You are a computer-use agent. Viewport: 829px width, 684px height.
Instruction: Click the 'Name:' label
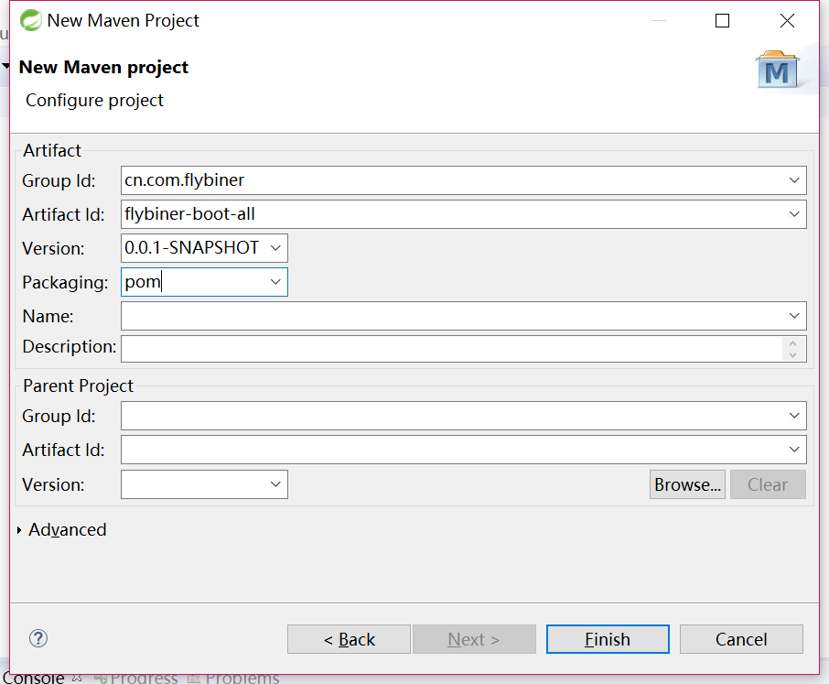coord(48,316)
